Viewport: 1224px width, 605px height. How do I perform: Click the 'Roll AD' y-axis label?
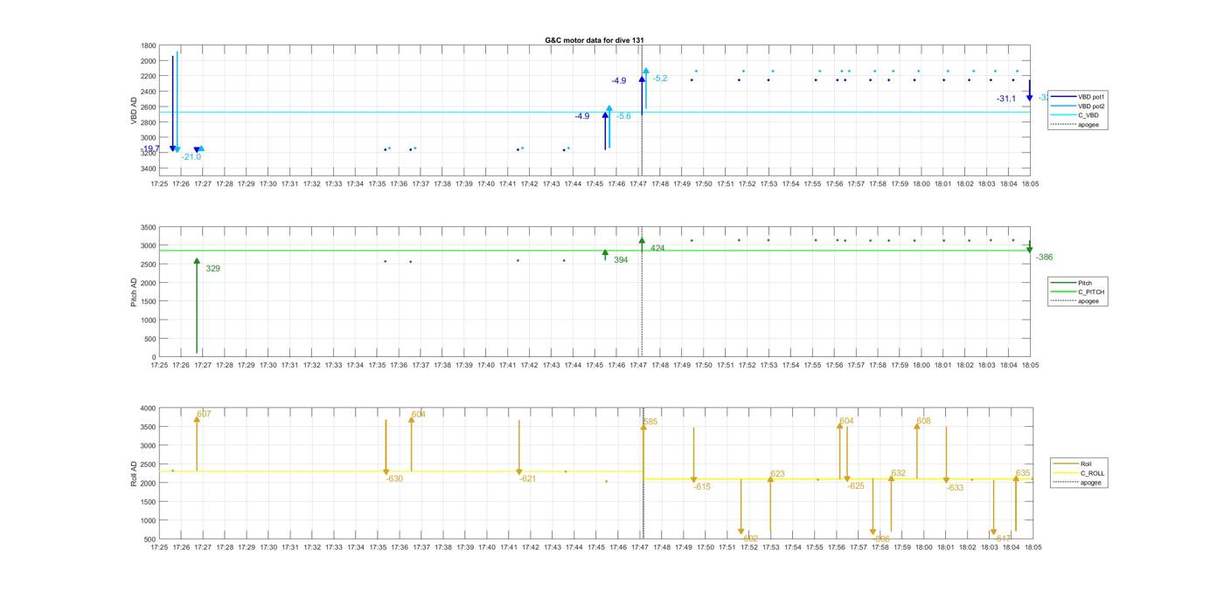click(134, 473)
